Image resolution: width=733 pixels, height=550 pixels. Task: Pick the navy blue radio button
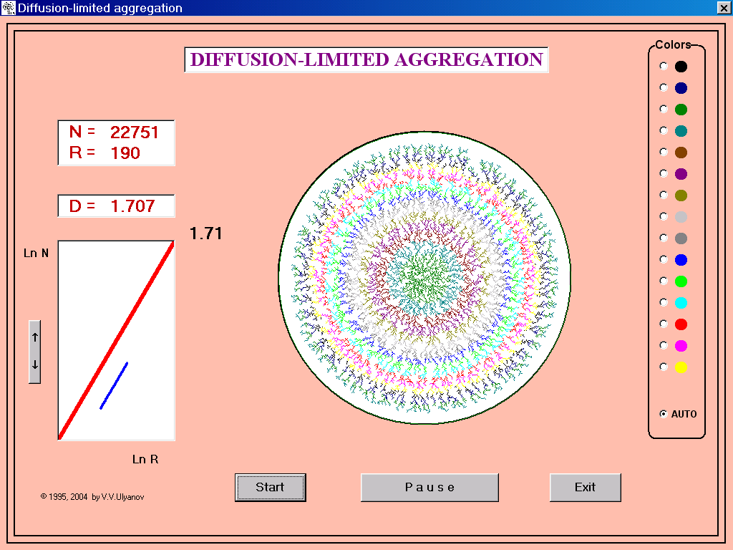(x=663, y=87)
